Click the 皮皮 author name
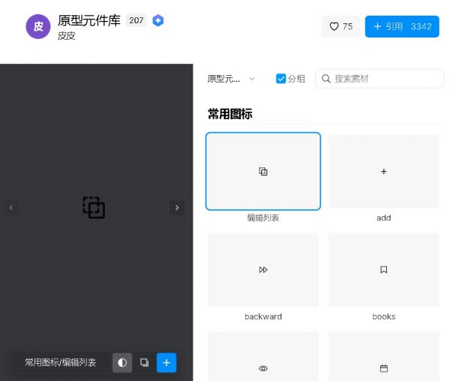 click(x=67, y=35)
